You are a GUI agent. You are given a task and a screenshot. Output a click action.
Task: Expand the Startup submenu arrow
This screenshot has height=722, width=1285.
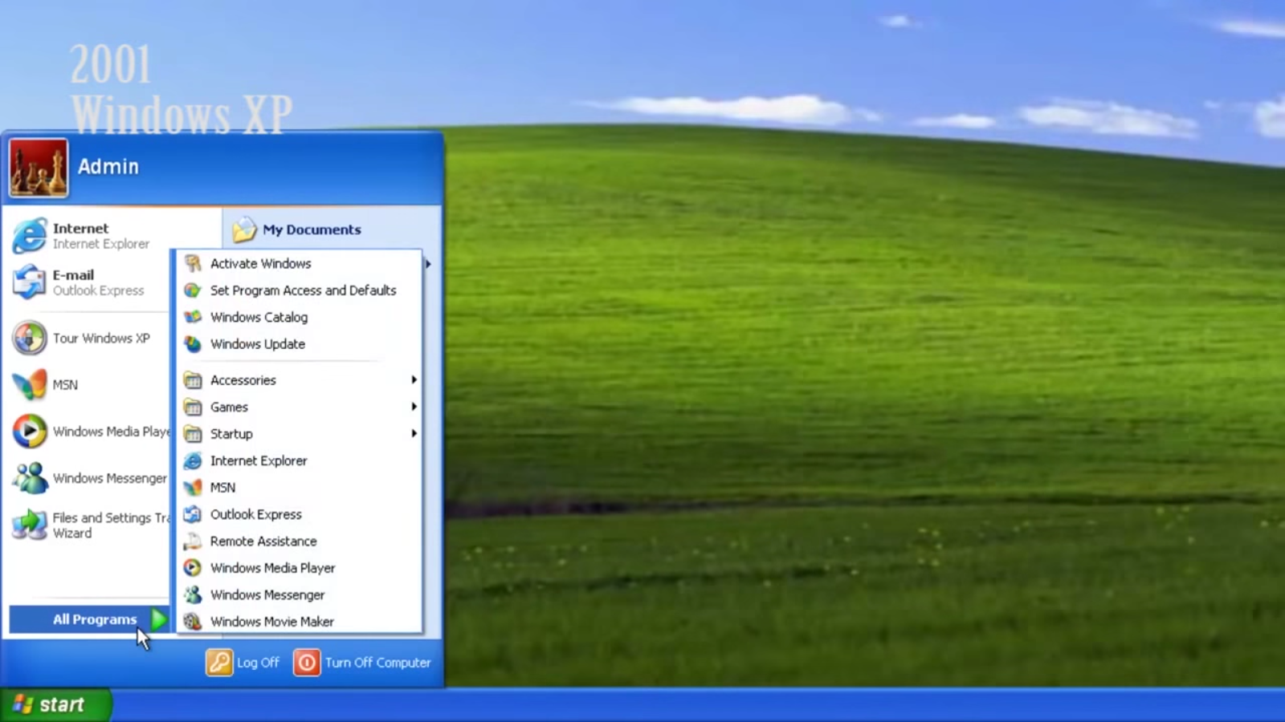coord(414,433)
